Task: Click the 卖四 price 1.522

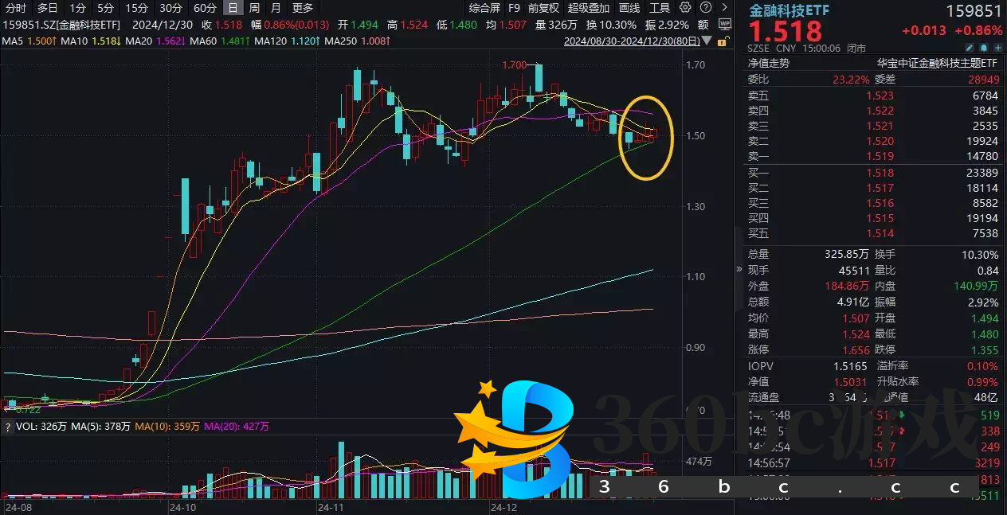Action: (880, 111)
